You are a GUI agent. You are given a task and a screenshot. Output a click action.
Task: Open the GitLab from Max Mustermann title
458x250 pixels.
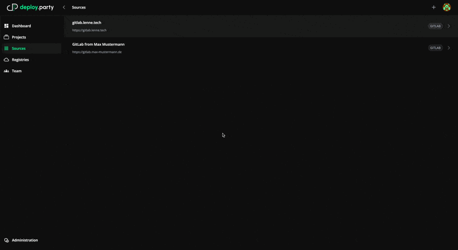pyautogui.click(x=98, y=44)
